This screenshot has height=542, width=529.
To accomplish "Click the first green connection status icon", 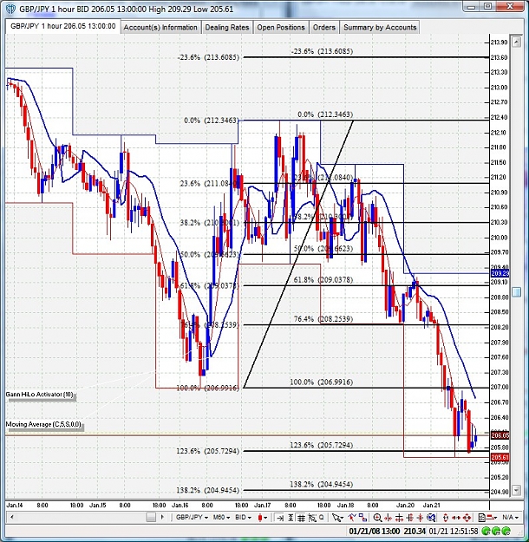I will coord(487,531).
